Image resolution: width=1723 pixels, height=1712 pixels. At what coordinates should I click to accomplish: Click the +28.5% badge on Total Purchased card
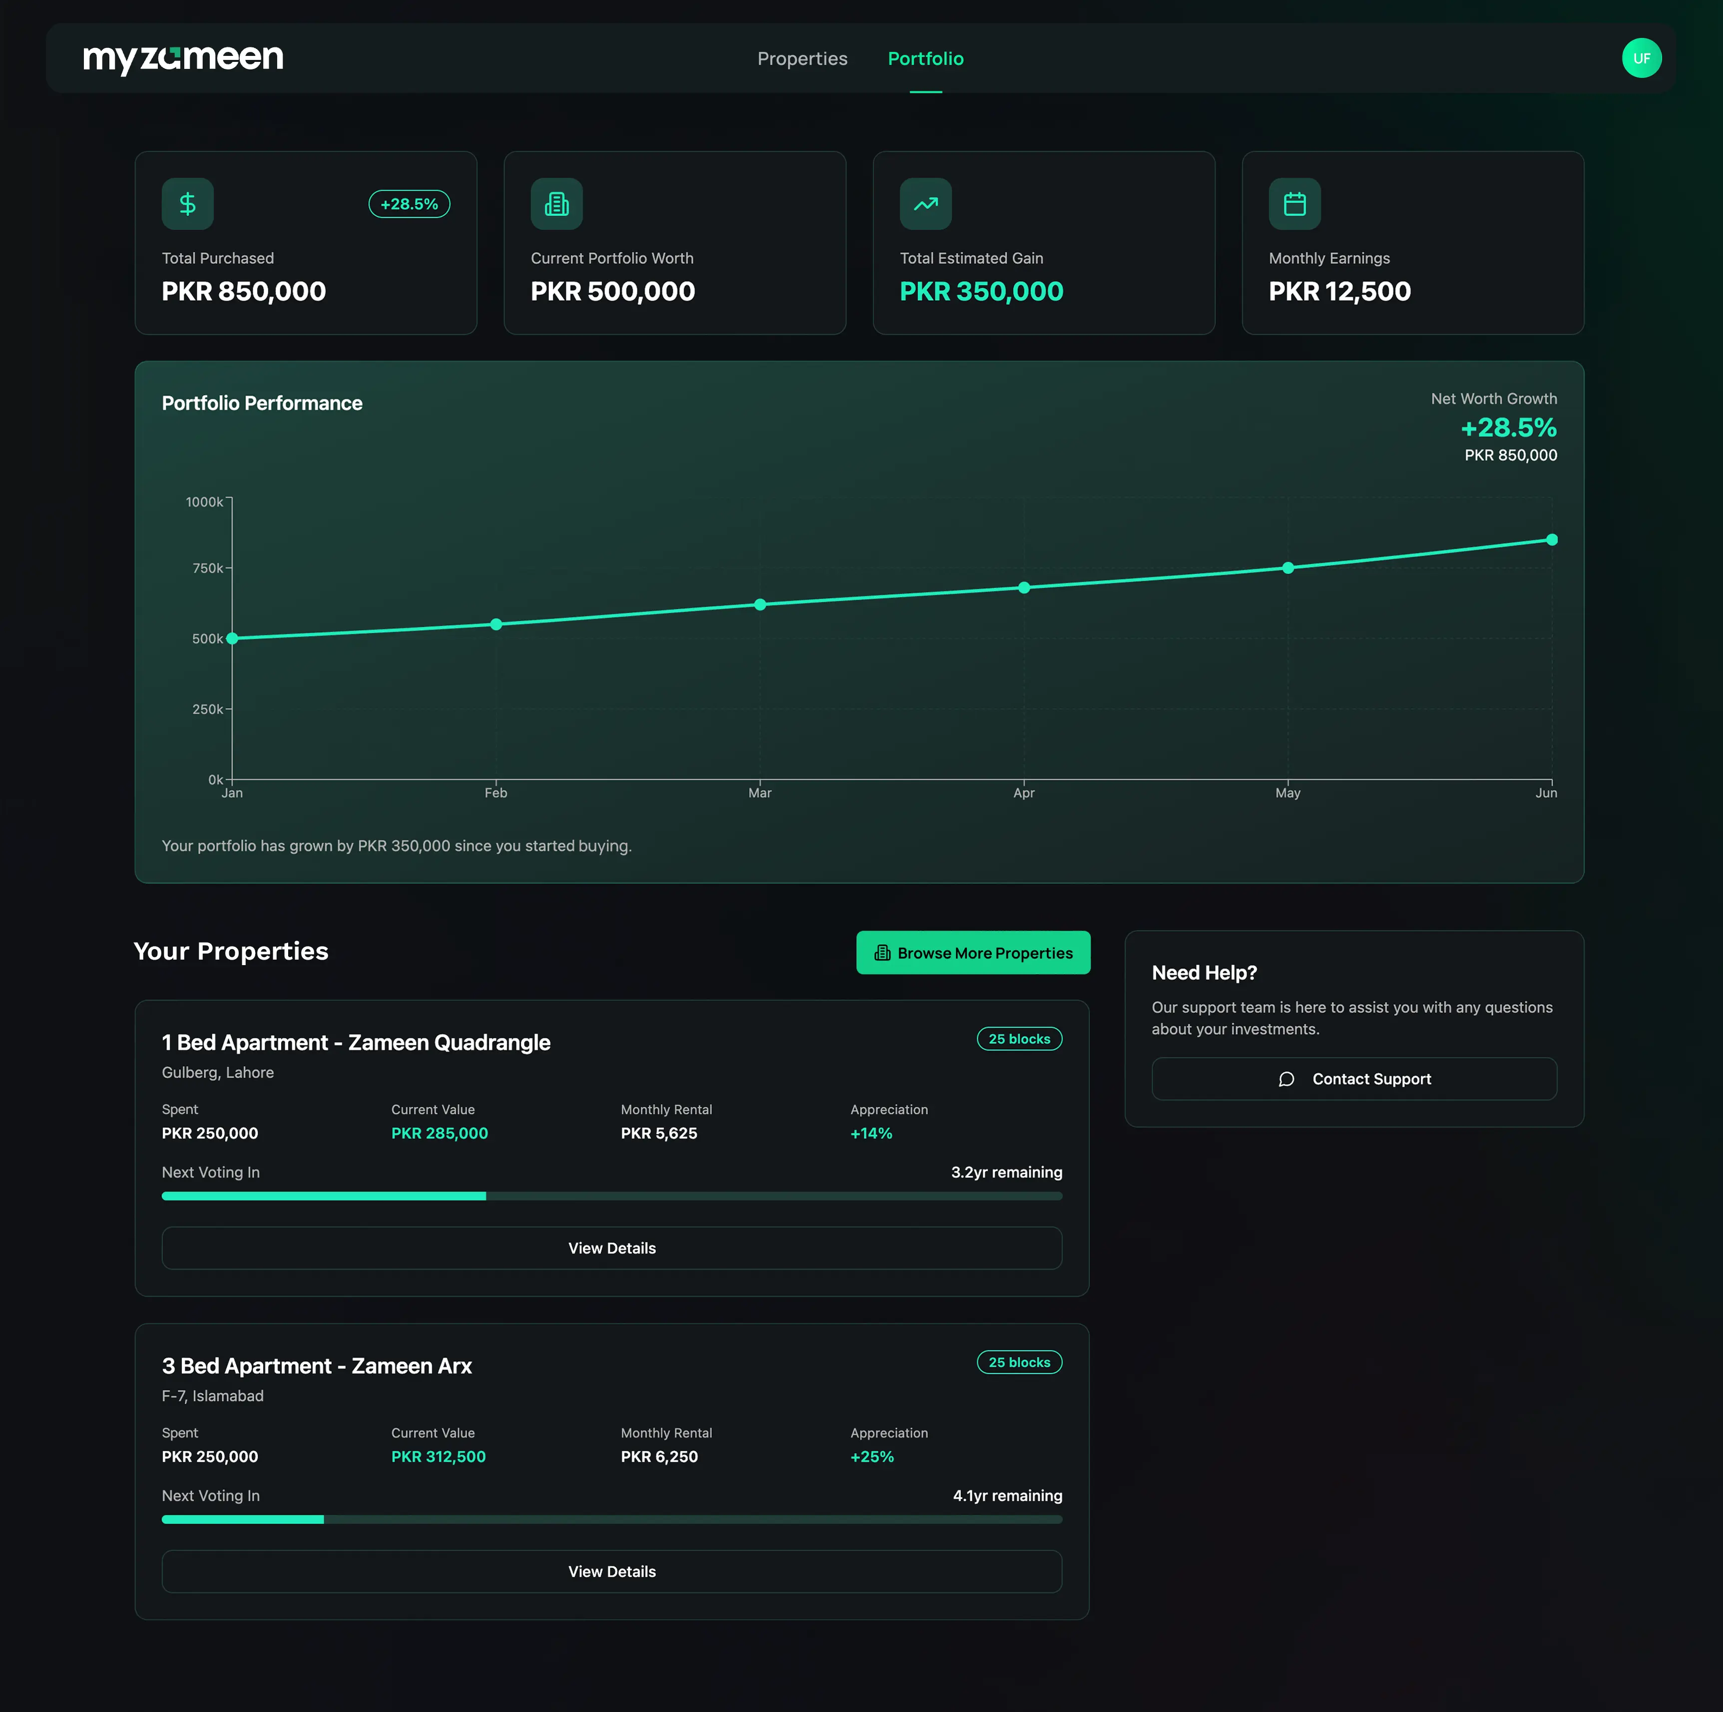409,203
